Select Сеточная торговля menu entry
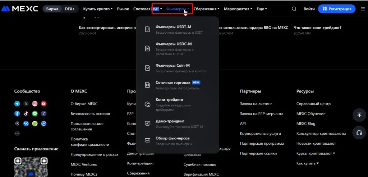The height and width of the screenshot is (177, 368). (x=178, y=85)
